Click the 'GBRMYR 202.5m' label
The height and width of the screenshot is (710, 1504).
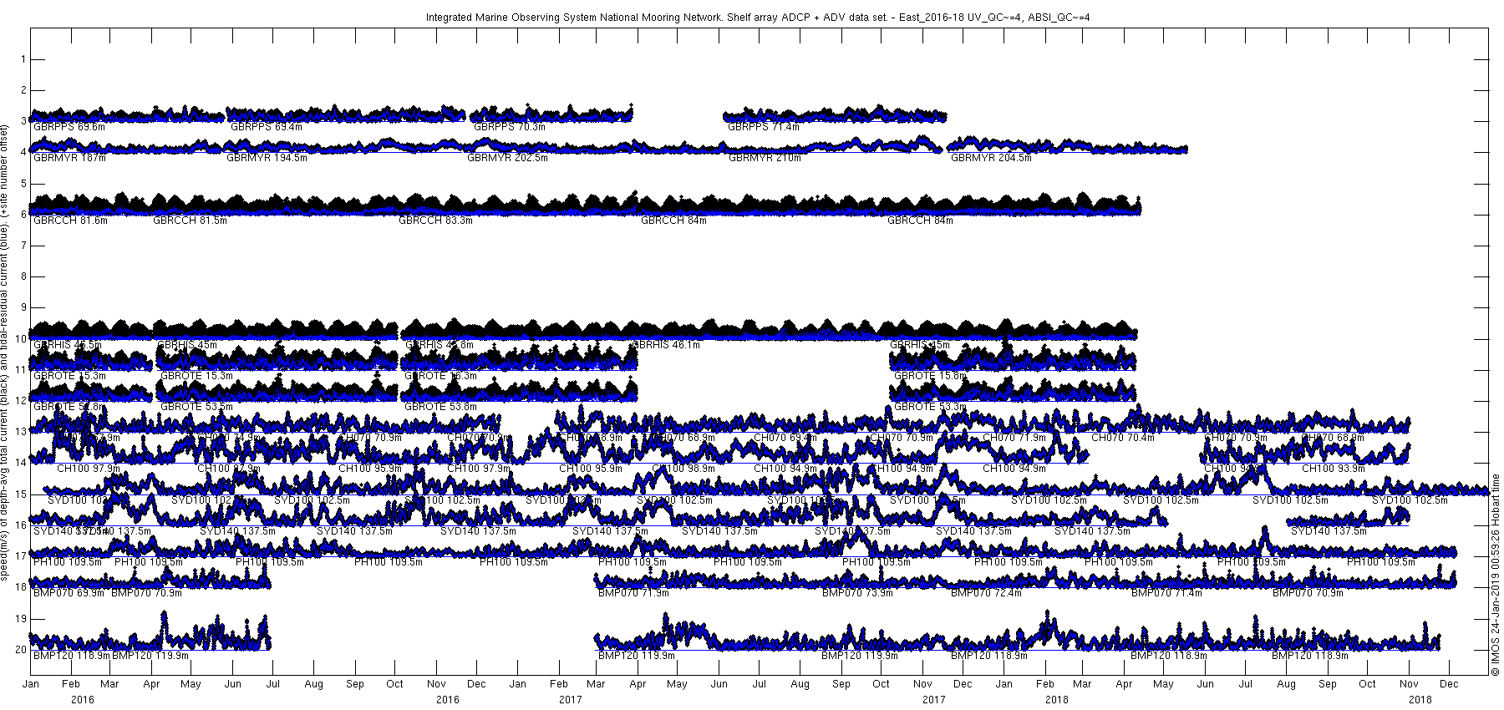[507, 158]
